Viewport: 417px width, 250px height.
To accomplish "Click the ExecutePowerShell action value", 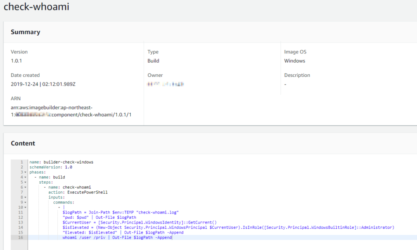I will (x=87, y=192).
